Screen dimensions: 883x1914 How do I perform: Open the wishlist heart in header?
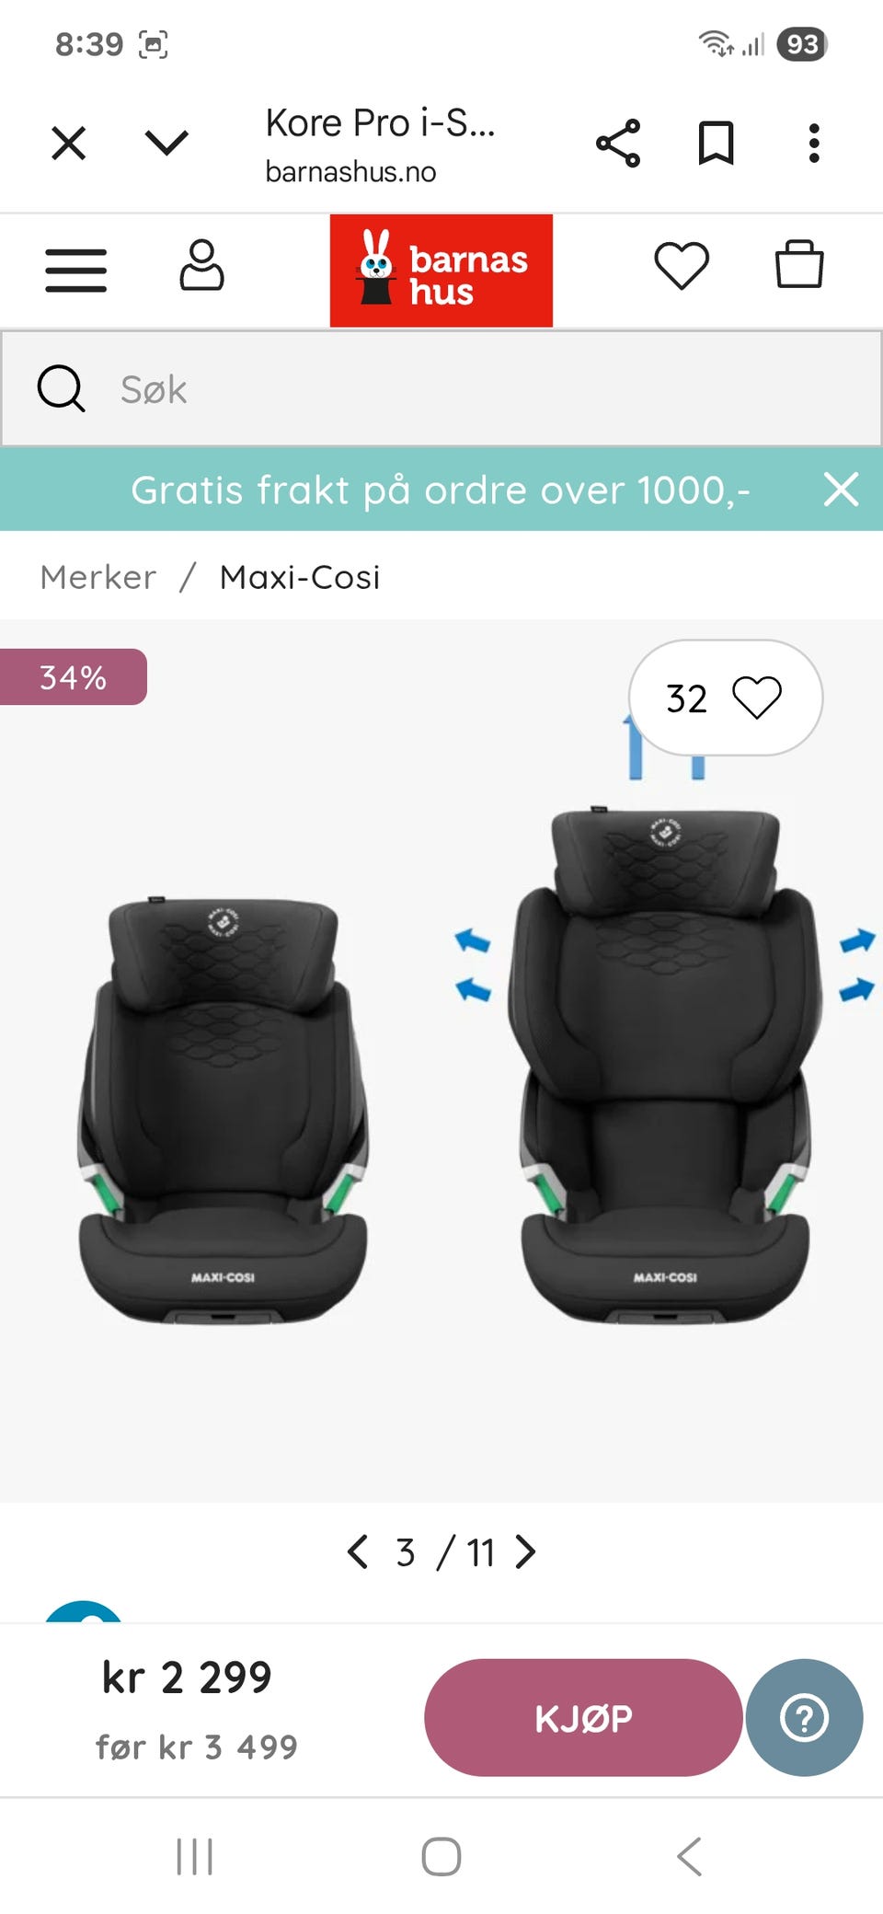(682, 266)
